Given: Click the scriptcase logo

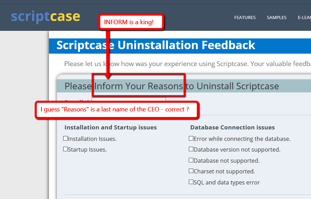Looking at the screenshot, I should coord(45,17).
